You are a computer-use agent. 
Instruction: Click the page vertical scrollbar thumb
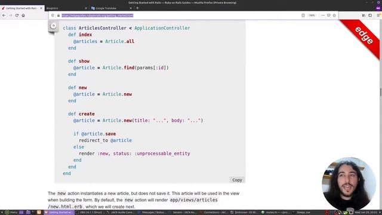point(381,92)
